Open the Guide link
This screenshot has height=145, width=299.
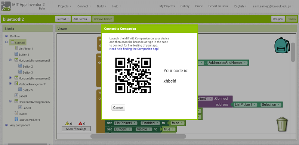(199, 6)
